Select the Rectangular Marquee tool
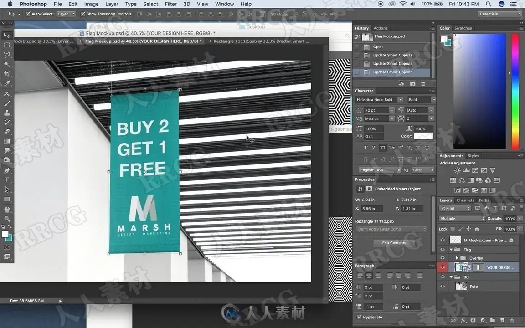 tap(7, 45)
